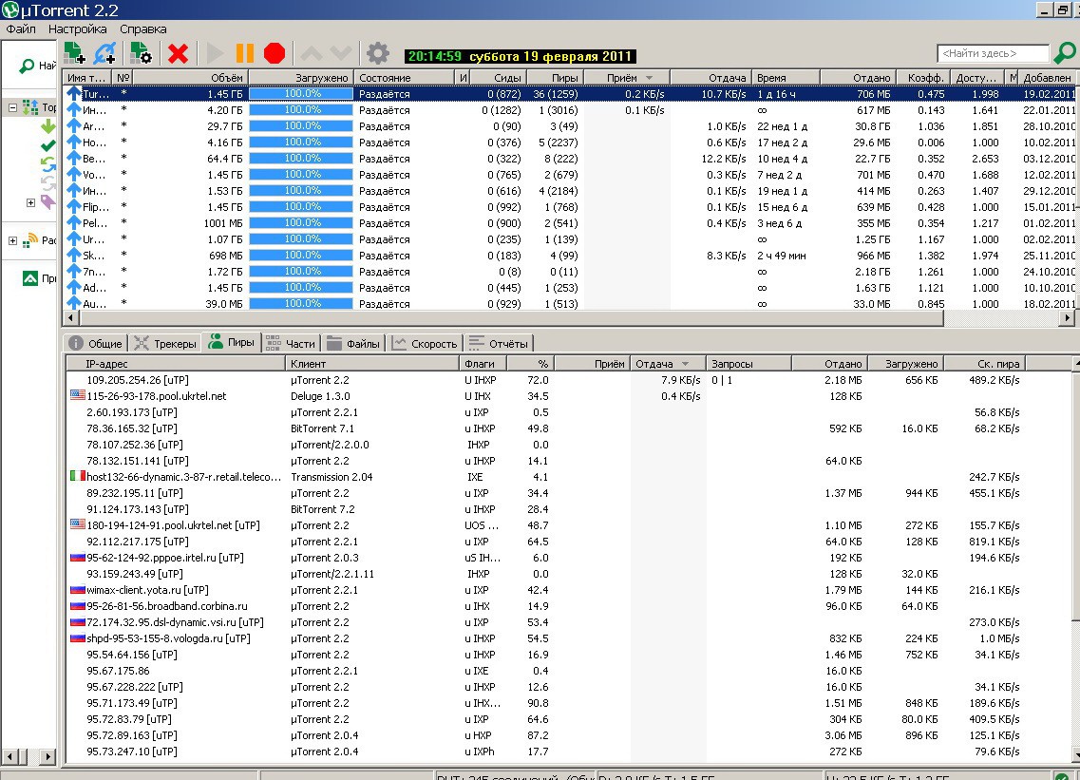Sort peers by Отдача column
This screenshot has height=780, width=1080.
point(668,363)
